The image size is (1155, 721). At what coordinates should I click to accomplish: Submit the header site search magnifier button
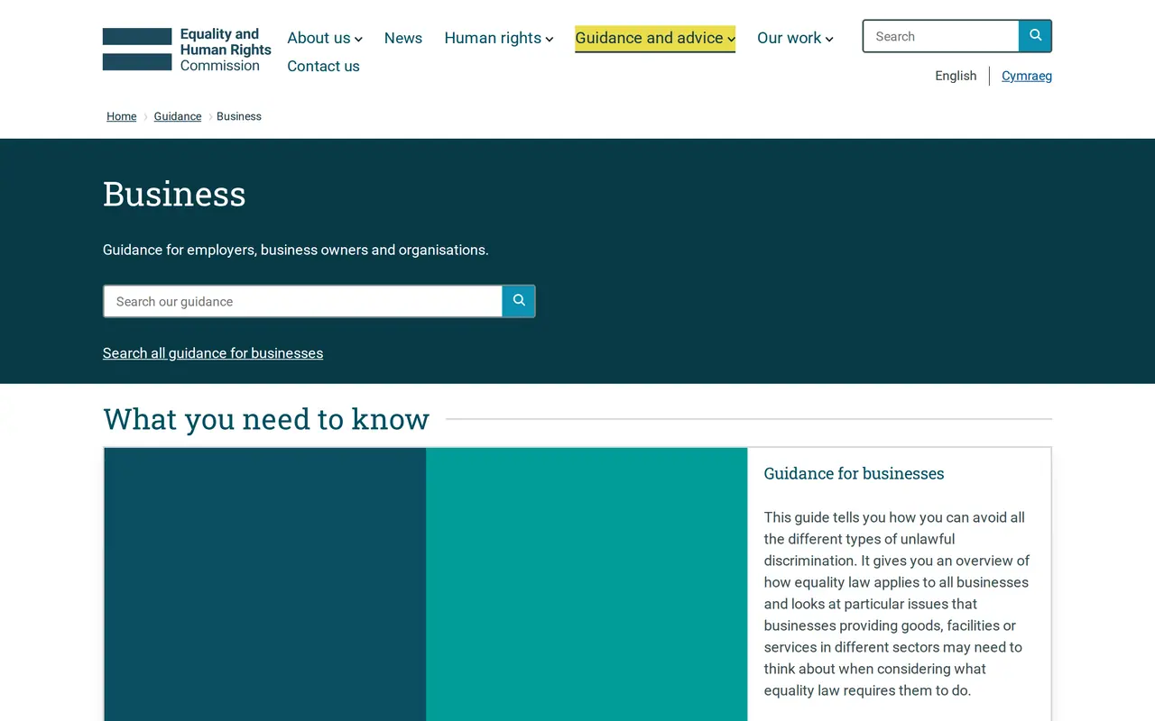click(x=1035, y=36)
